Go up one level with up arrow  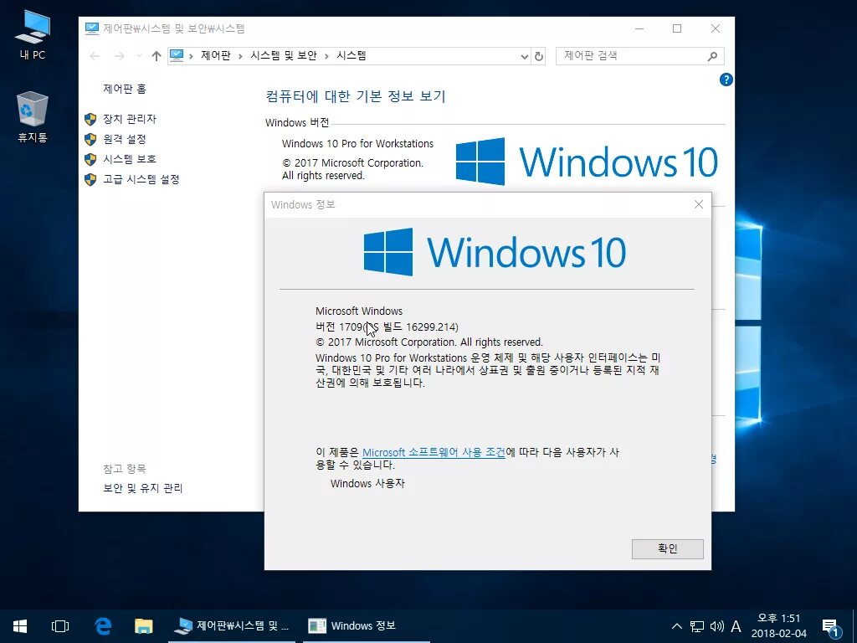157,56
